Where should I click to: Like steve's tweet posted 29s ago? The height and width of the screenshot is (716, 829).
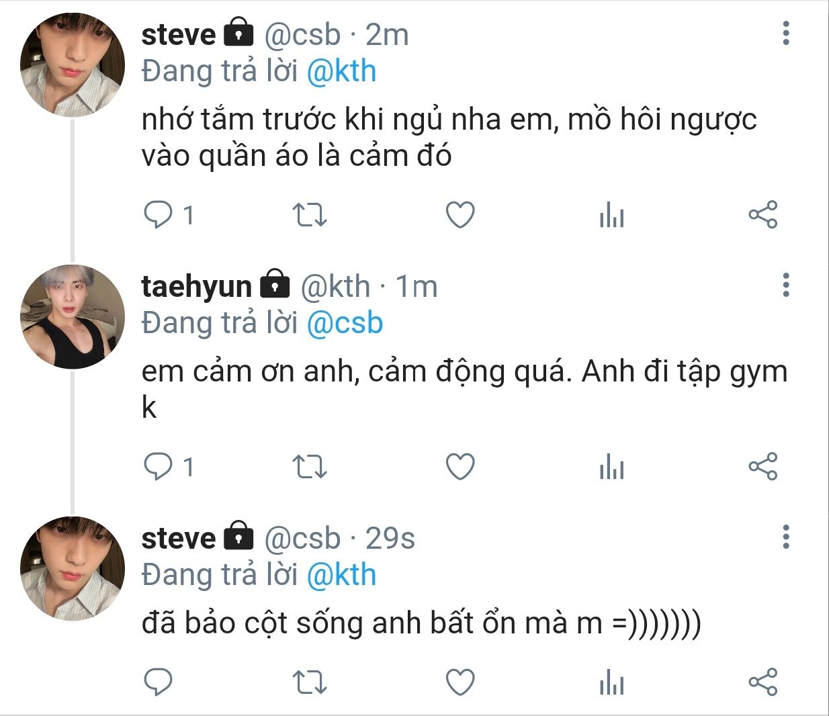coord(461,682)
